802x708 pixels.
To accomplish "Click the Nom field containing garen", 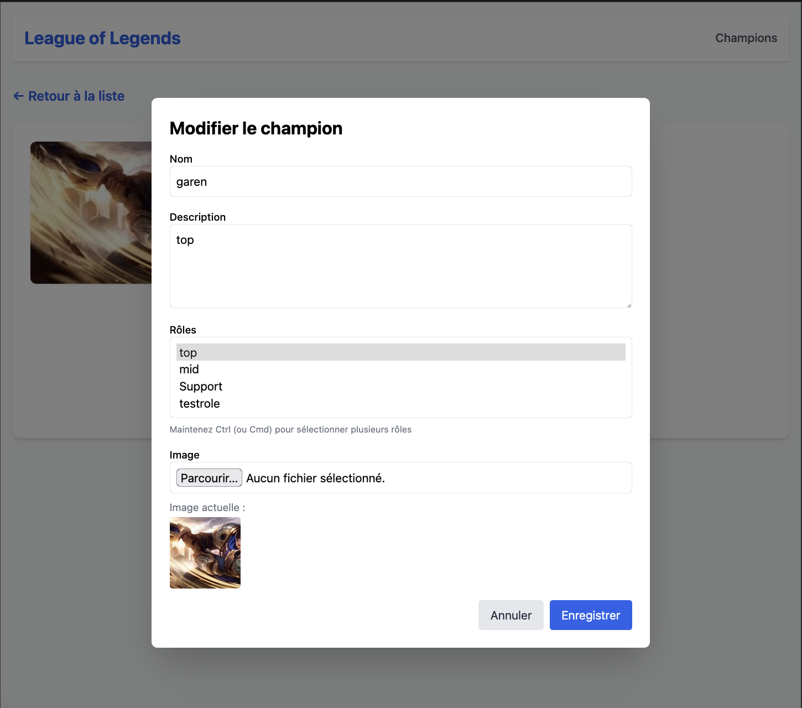I will tap(400, 181).
